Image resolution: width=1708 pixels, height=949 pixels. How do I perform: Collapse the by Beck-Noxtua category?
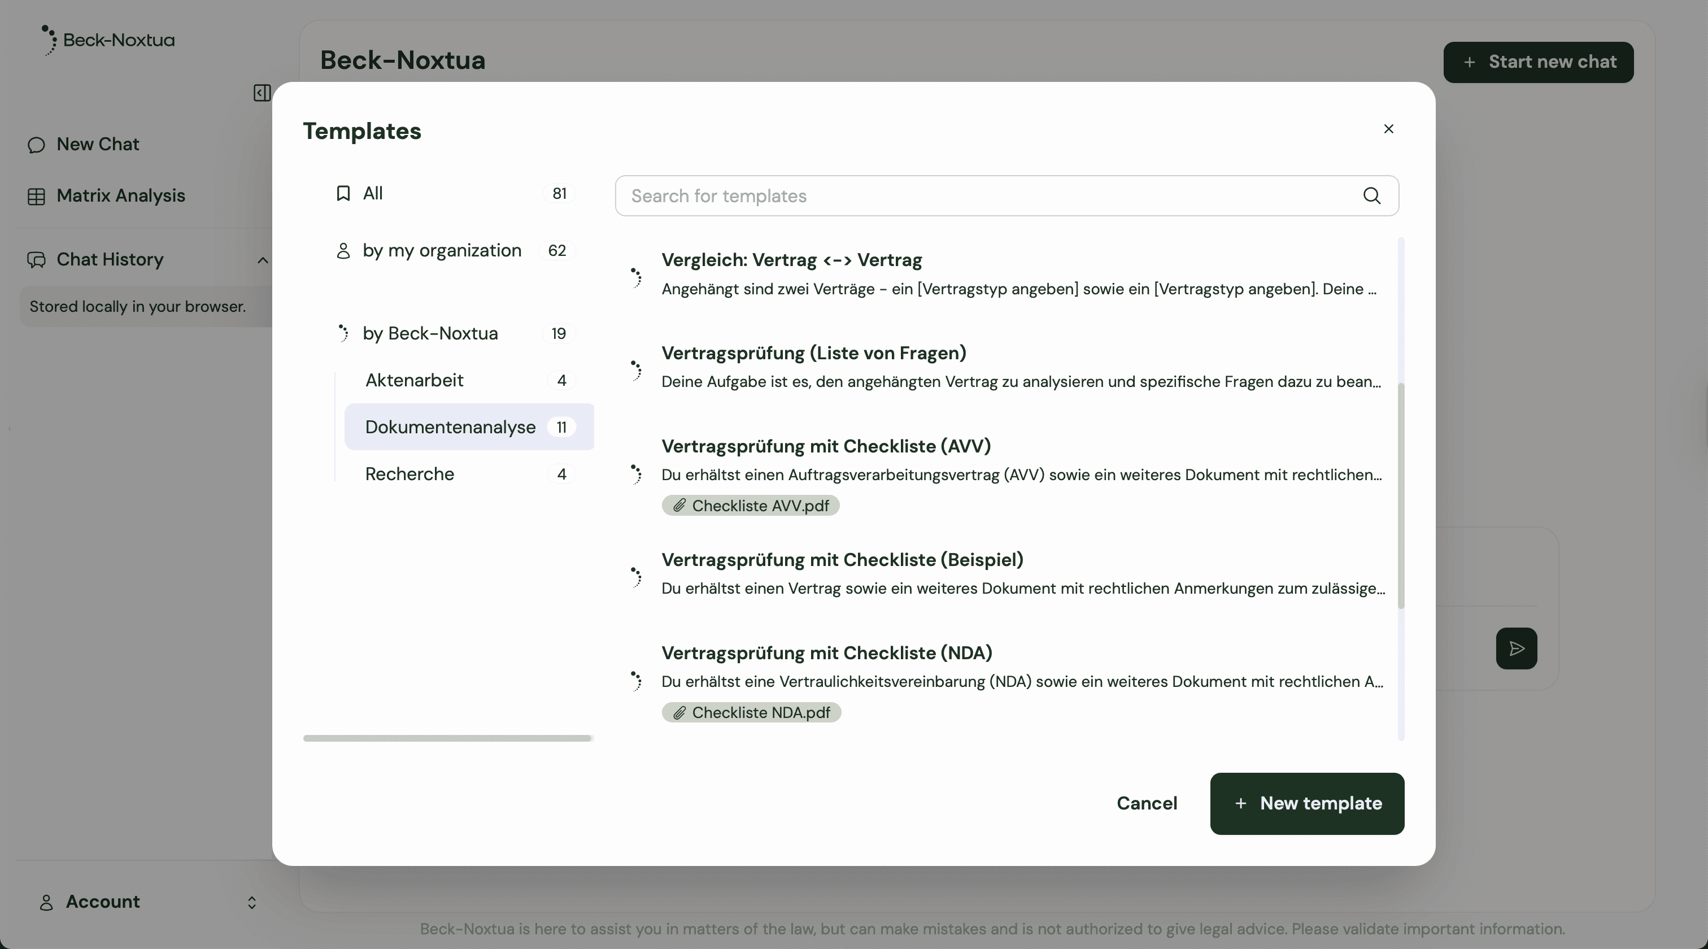pyautogui.click(x=430, y=333)
